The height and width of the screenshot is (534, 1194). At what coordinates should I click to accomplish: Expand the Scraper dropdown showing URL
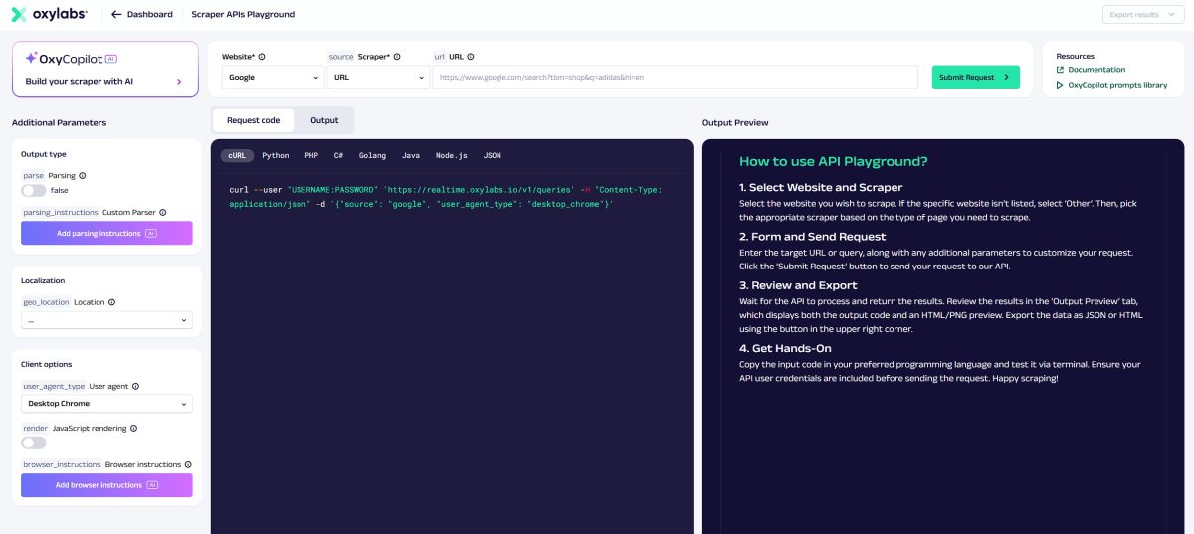[x=378, y=77]
